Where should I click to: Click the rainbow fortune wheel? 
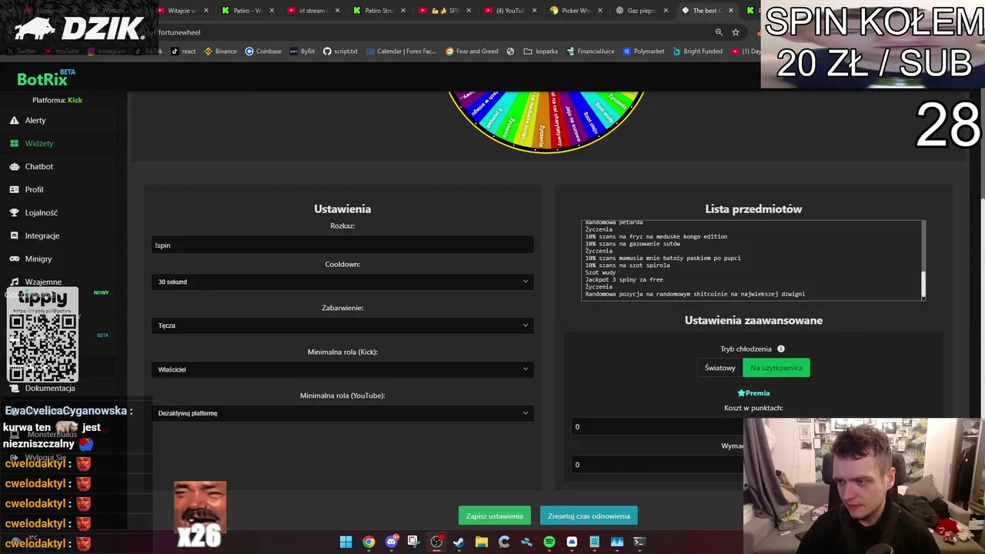point(546,121)
